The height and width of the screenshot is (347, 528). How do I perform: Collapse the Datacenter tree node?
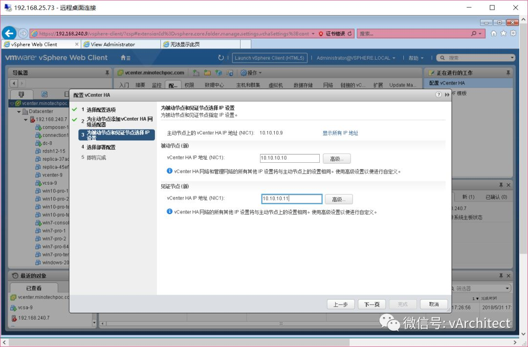point(19,111)
